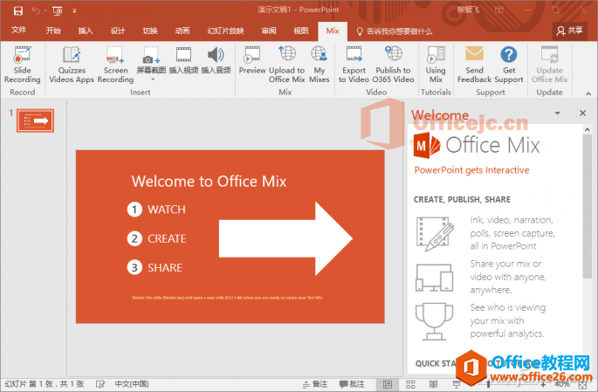Click PowerPoint gets Interactive text

(471, 170)
